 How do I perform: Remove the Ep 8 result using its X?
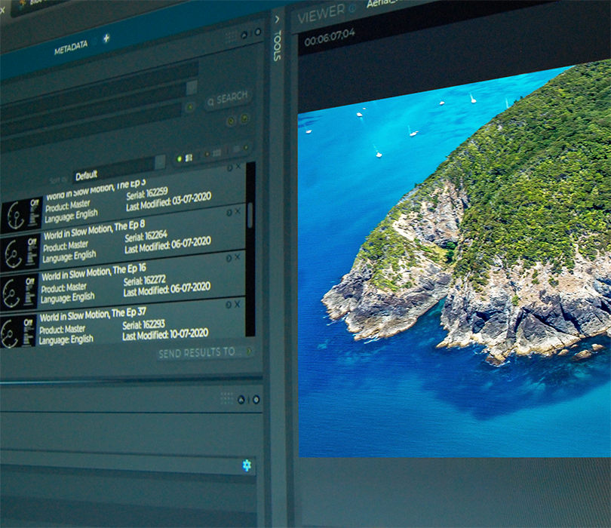[238, 212]
